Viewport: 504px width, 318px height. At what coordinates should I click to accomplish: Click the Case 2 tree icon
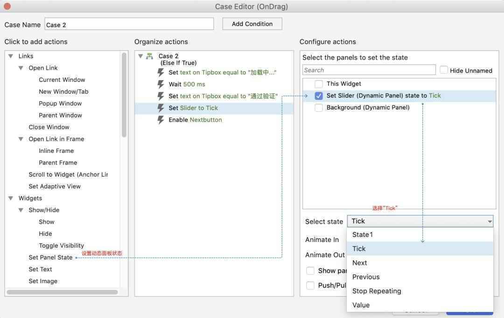149,56
